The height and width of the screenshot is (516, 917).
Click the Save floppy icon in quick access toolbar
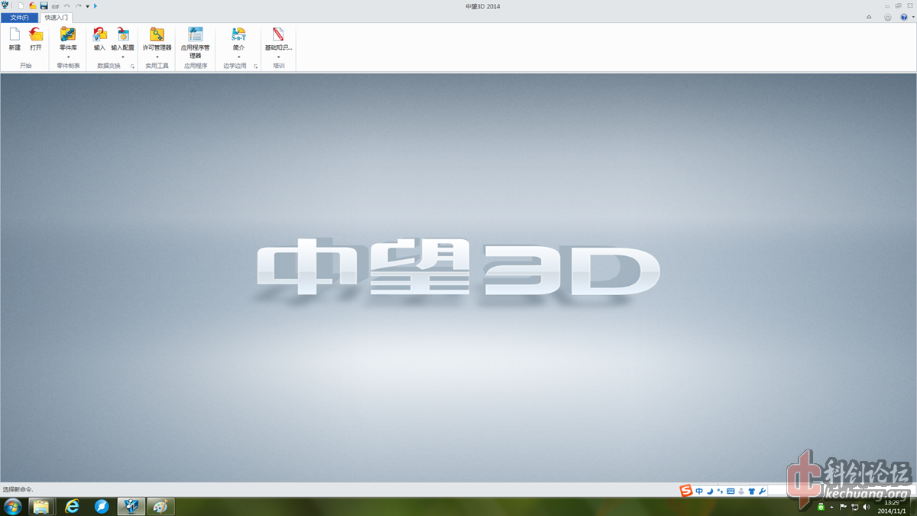[x=44, y=6]
